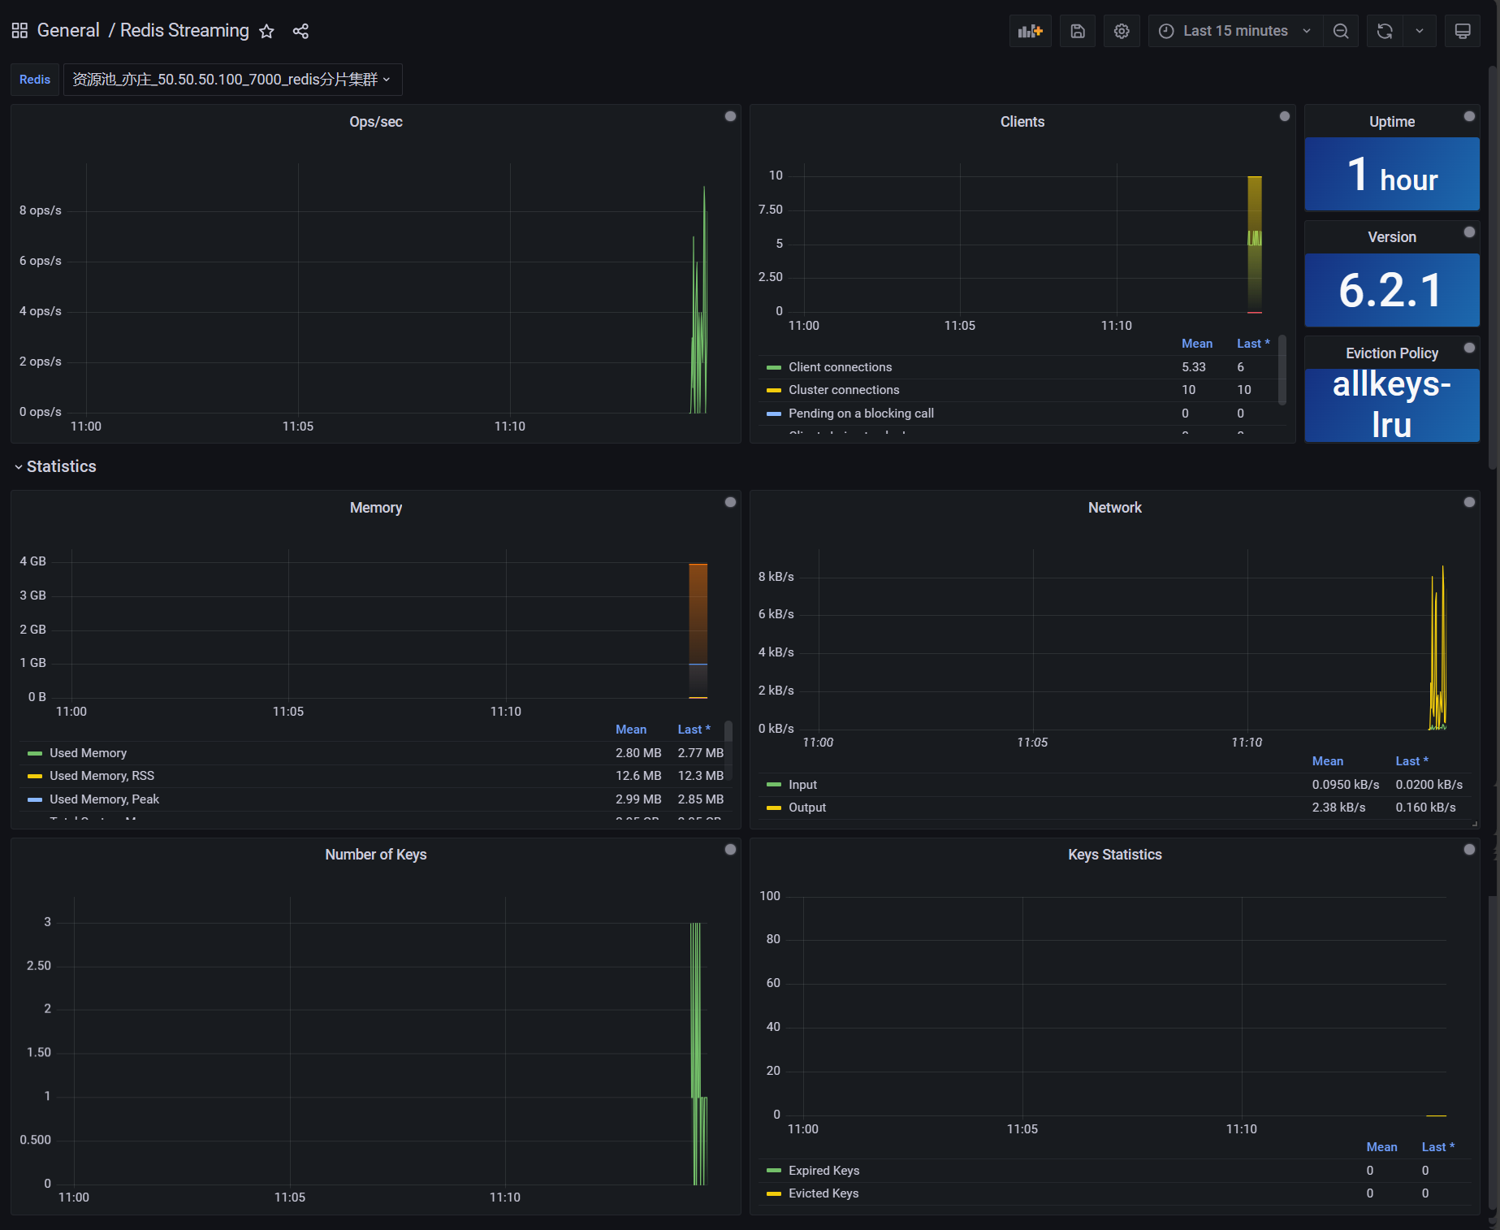Click the Memory legend scrollbar
The height and width of the screenshot is (1230, 1500).
(x=728, y=731)
